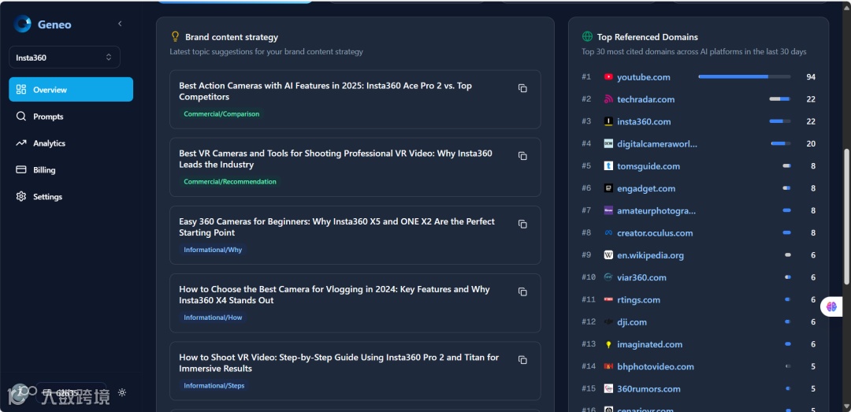Click the Settings gear icon
The width and height of the screenshot is (851, 412).
point(21,196)
